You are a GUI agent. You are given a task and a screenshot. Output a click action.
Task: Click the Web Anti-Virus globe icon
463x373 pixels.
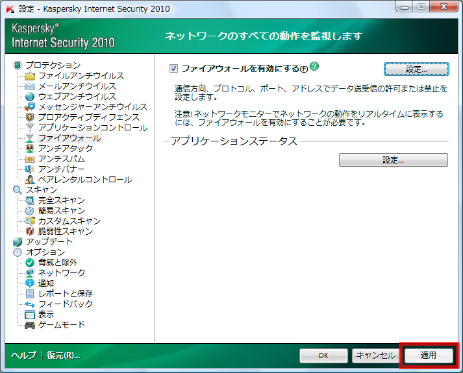click(x=30, y=97)
